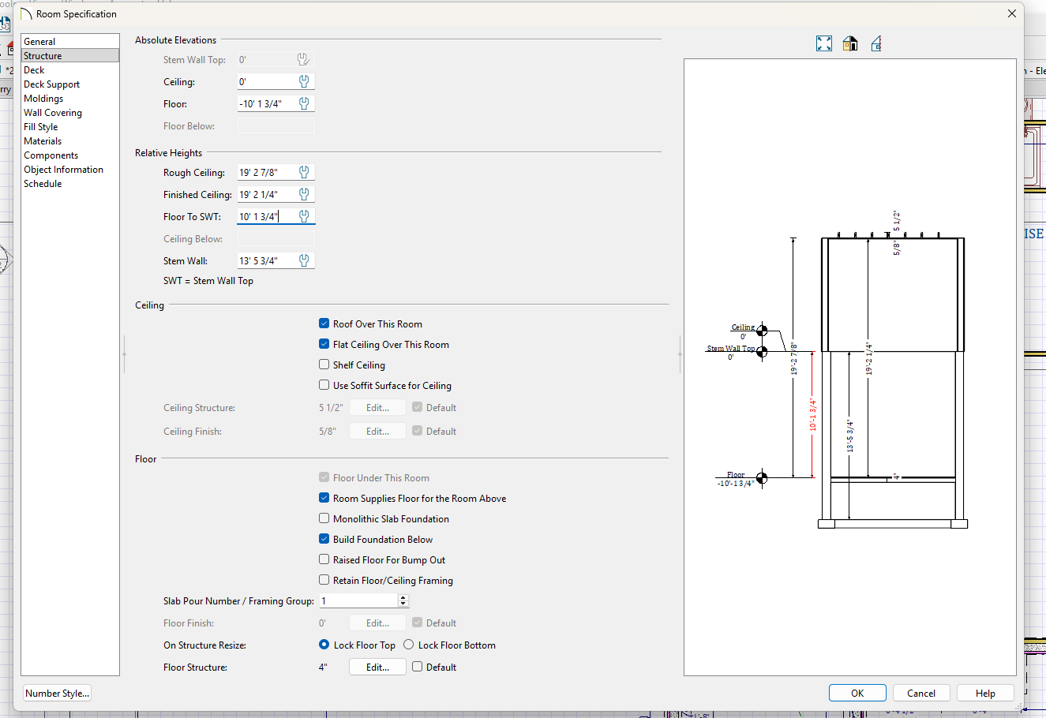This screenshot has height=718, width=1046.
Task: Open the Moldings panel
Action: (x=43, y=99)
